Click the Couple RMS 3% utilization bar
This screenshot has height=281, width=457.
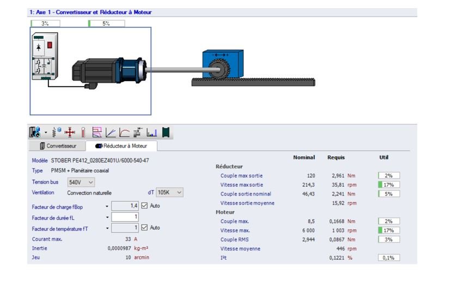389,239
